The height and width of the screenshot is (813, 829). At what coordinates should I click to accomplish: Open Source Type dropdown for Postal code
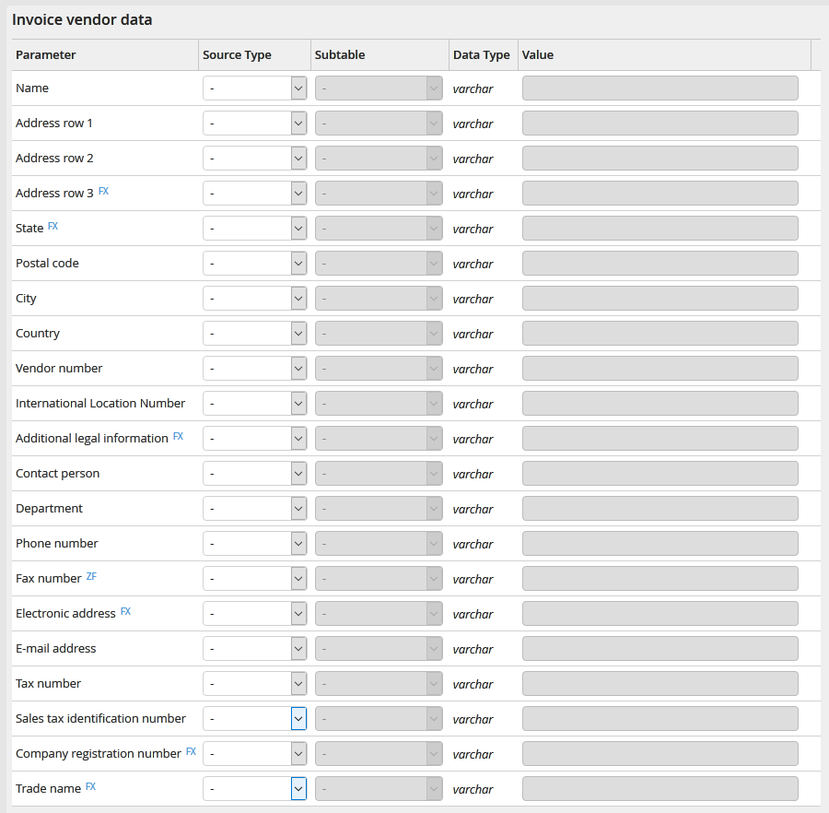255,264
